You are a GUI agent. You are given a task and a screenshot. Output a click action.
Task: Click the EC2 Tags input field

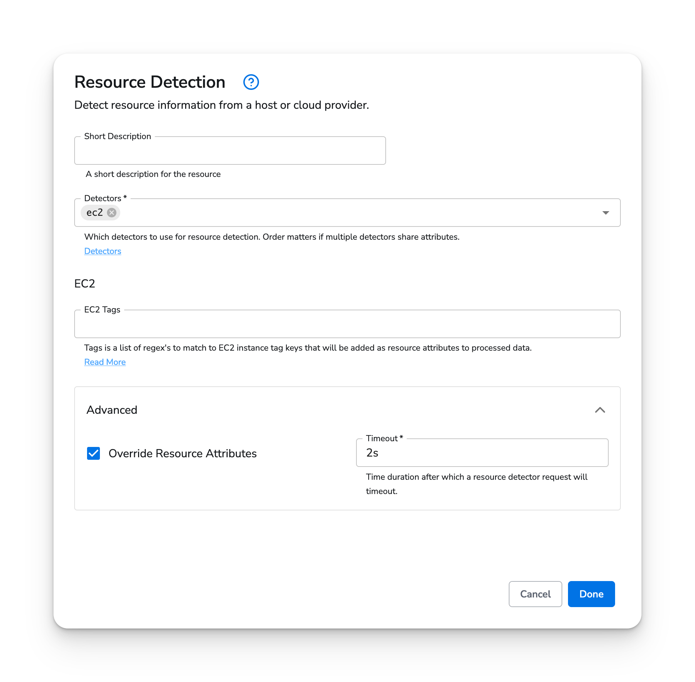point(347,324)
